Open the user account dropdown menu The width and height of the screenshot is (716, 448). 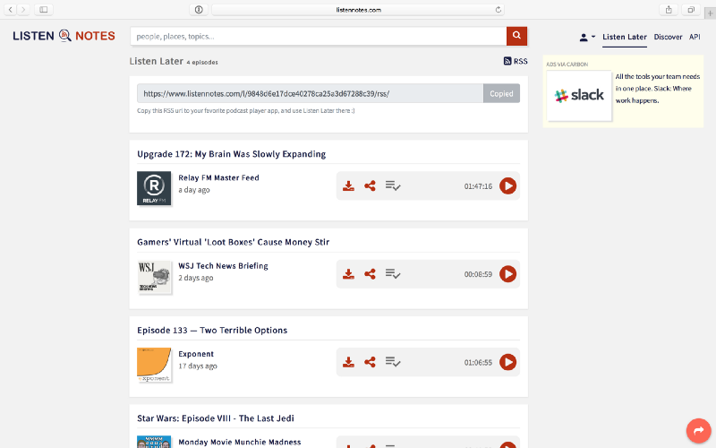tap(587, 37)
